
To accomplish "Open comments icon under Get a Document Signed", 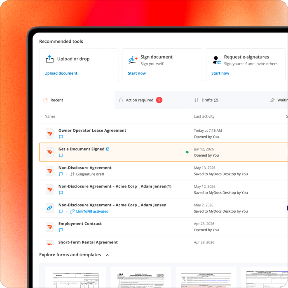I will tap(61, 155).
